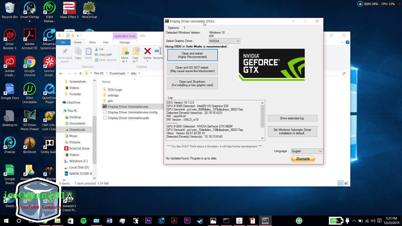Open the DDU Options menu
Image resolution: width=402 pixels, height=226 pixels.
[x=173, y=28]
